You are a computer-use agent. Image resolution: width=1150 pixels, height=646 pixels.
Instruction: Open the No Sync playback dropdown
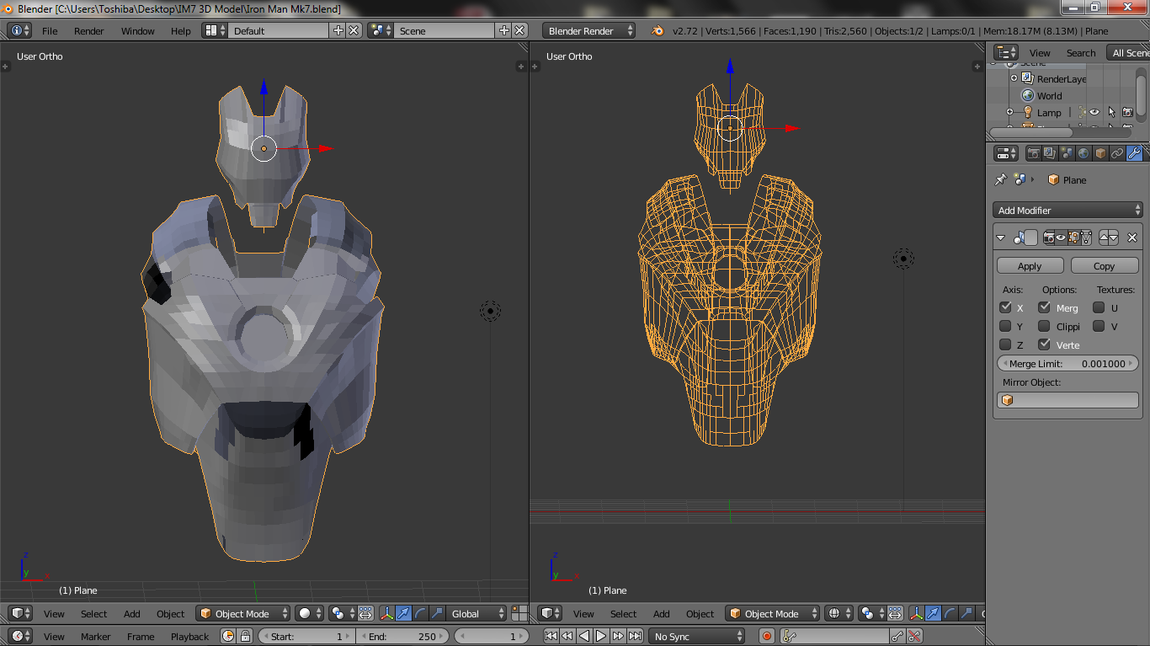click(x=697, y=637)
